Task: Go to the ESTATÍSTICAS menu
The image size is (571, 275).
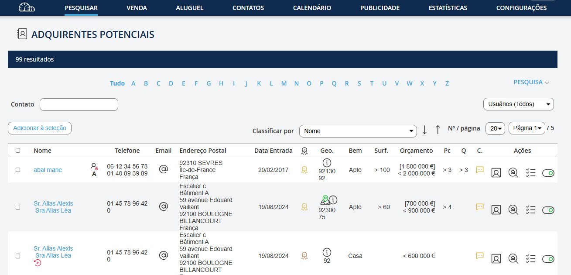Action: coord(448,8)
